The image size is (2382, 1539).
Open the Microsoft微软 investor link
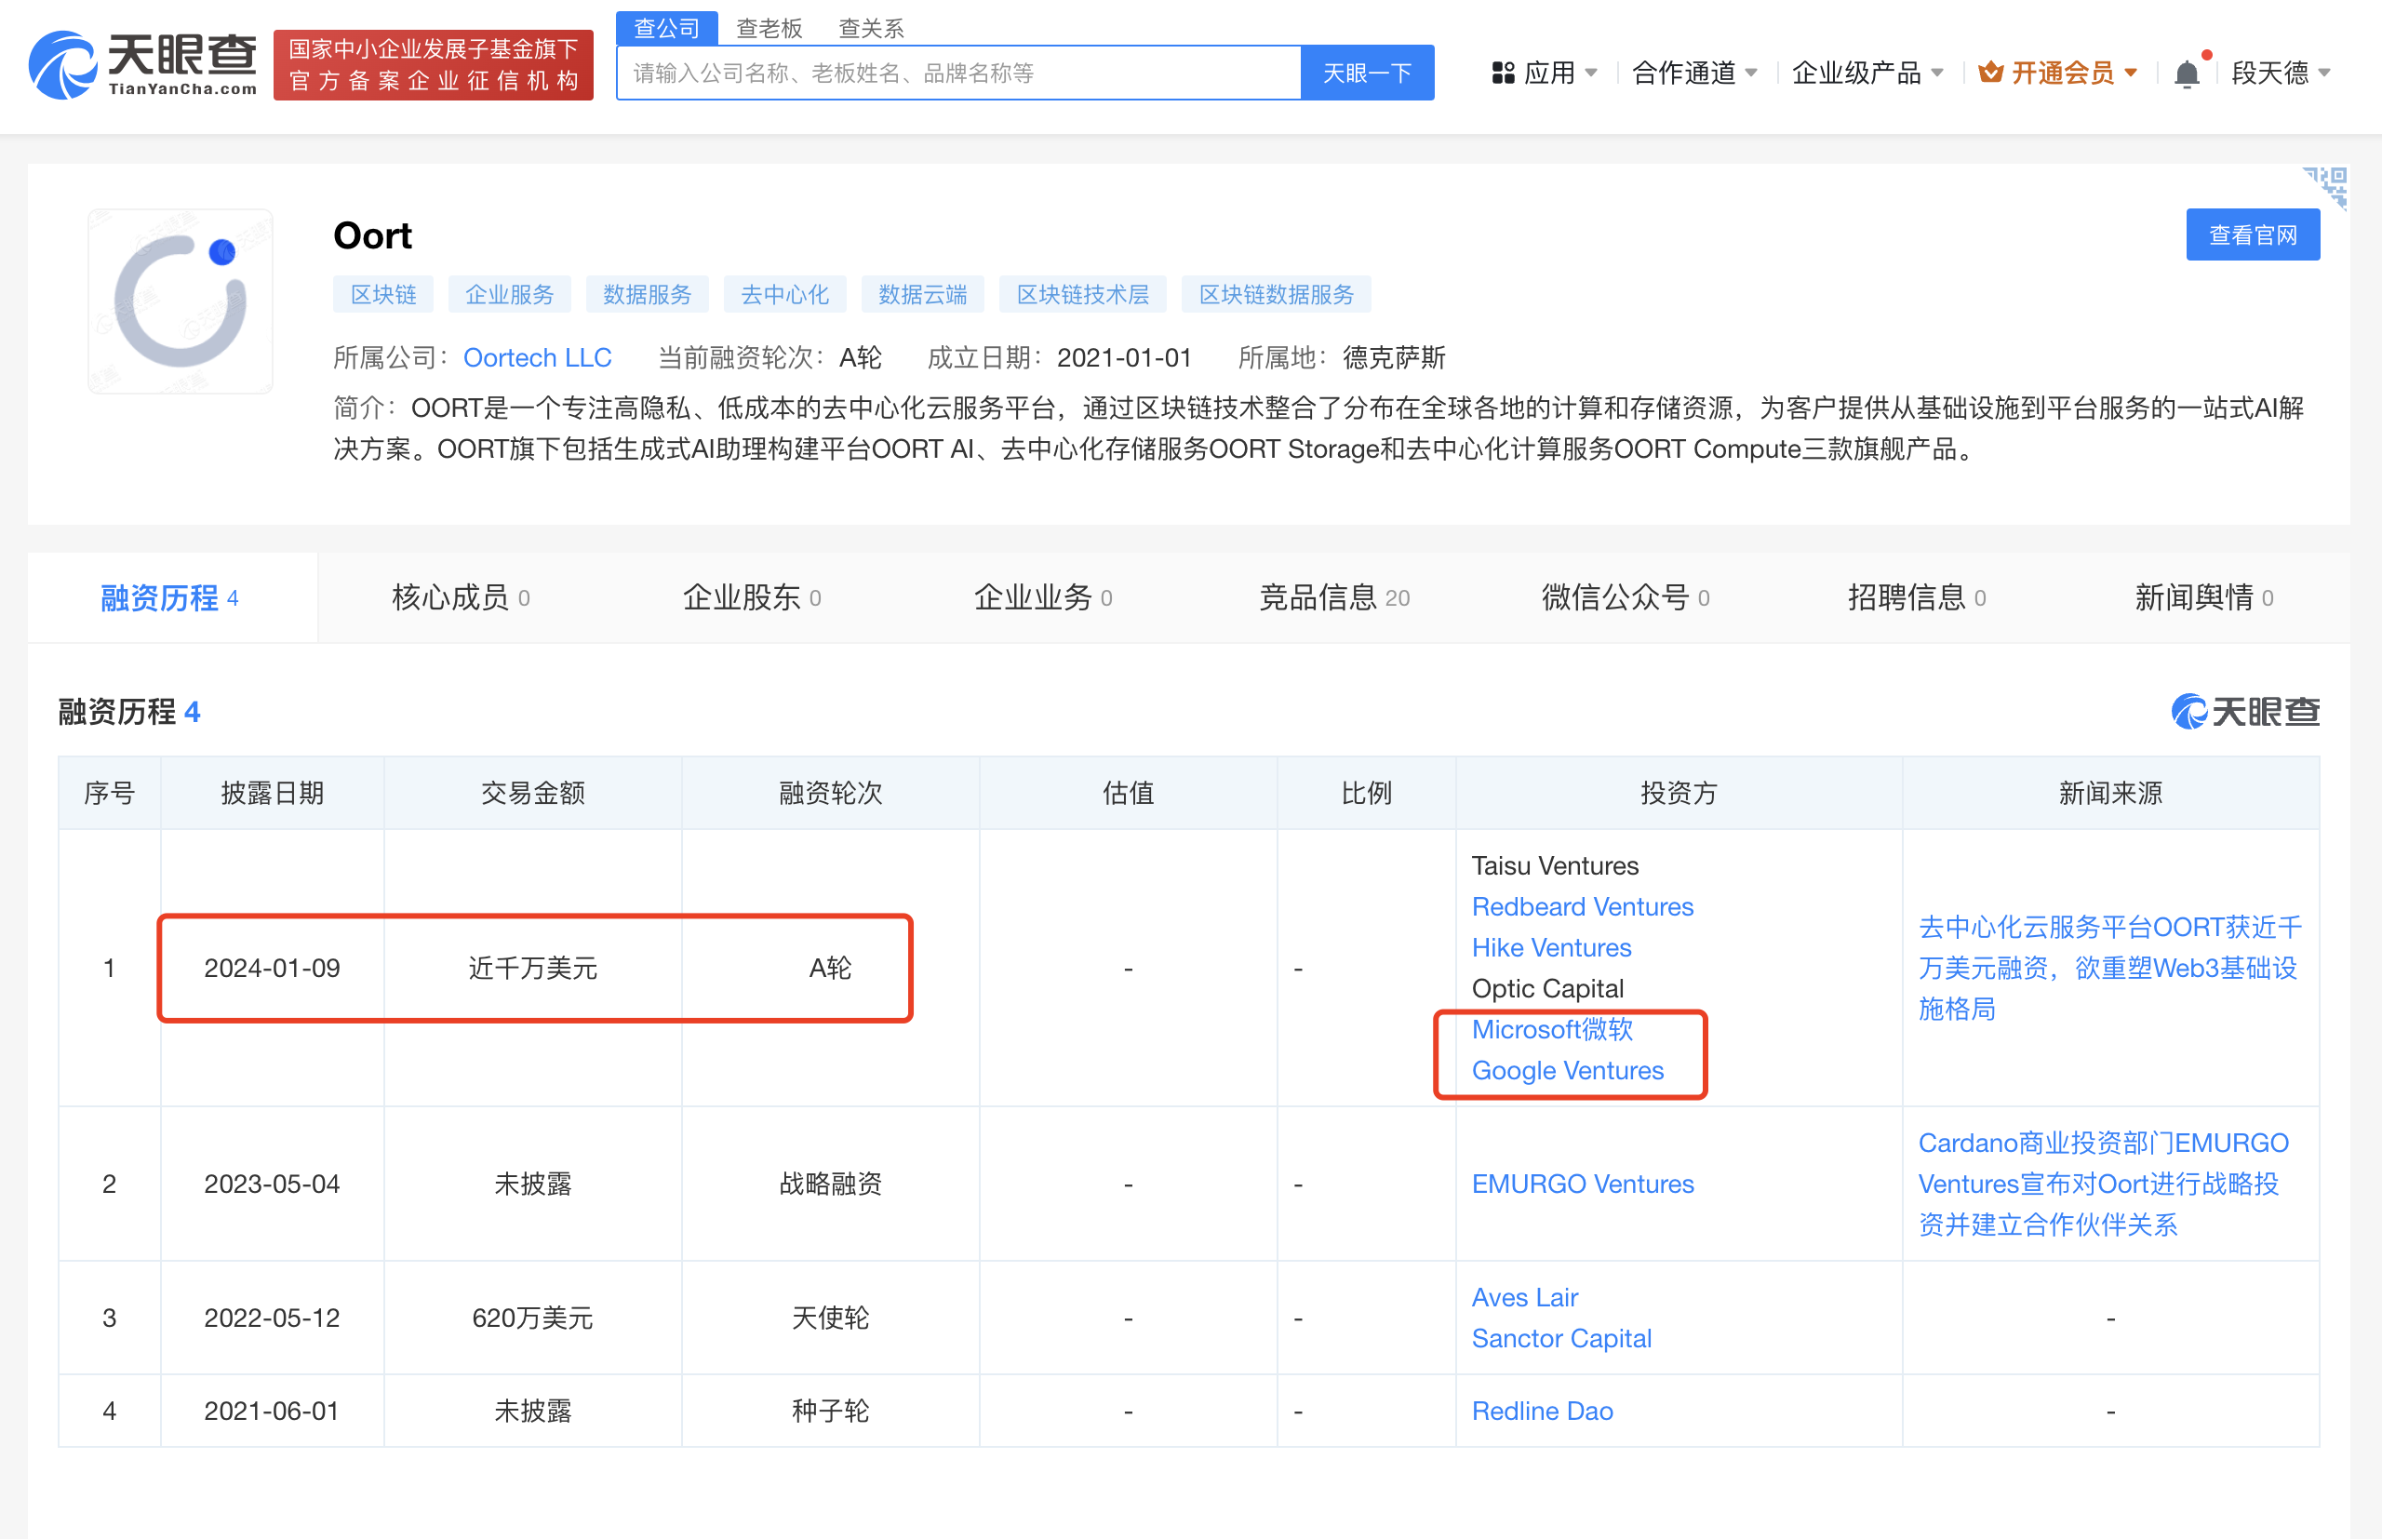click(1552, 1029)
